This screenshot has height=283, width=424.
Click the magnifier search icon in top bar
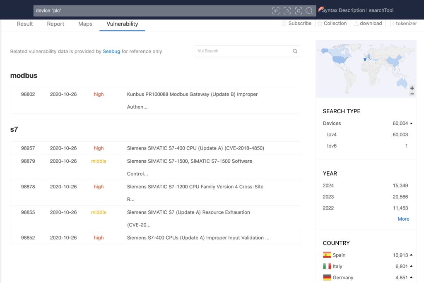pyautogui.click(x=309, y=11)
